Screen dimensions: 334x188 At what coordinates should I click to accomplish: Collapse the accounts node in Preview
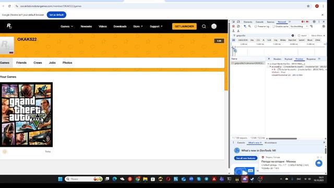coord(270,67)
